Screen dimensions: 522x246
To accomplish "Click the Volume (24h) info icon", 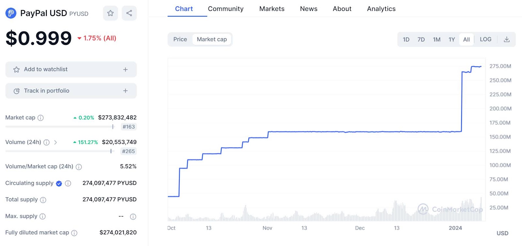I will tap(47, 142).
